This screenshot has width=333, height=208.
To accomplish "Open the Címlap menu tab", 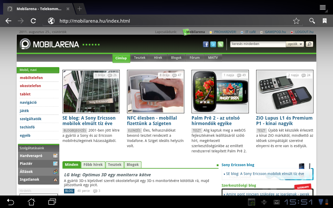I will coord(121,58).
